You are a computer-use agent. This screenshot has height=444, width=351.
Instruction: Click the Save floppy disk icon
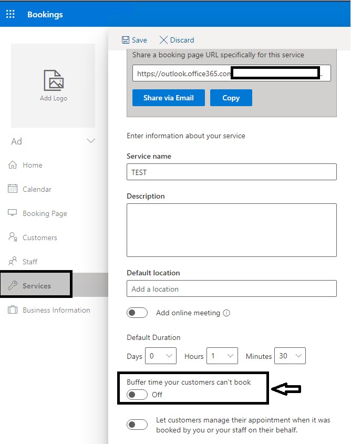[126, 40]
